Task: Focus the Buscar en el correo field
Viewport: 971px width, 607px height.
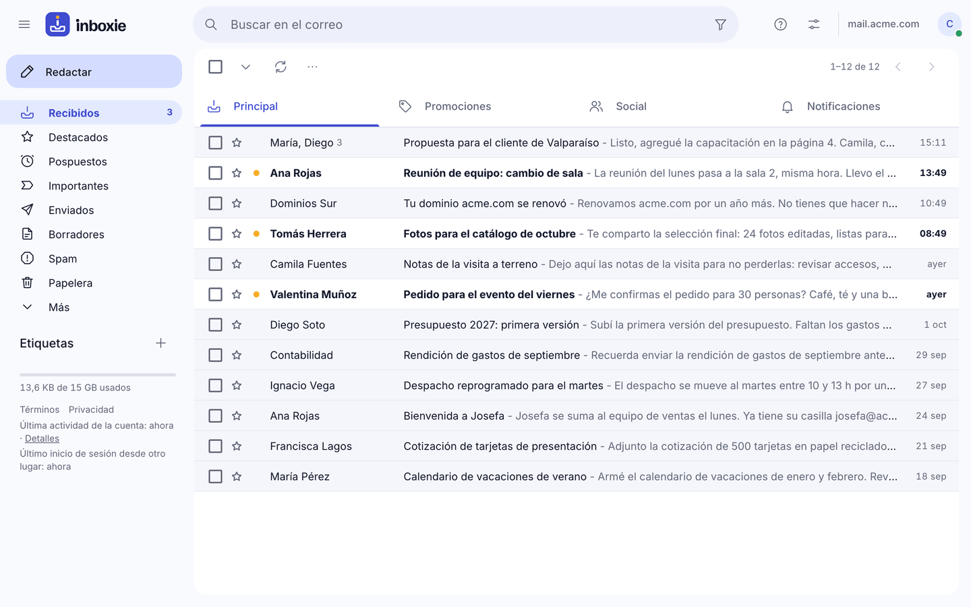Action: click(x=465, y=24)
